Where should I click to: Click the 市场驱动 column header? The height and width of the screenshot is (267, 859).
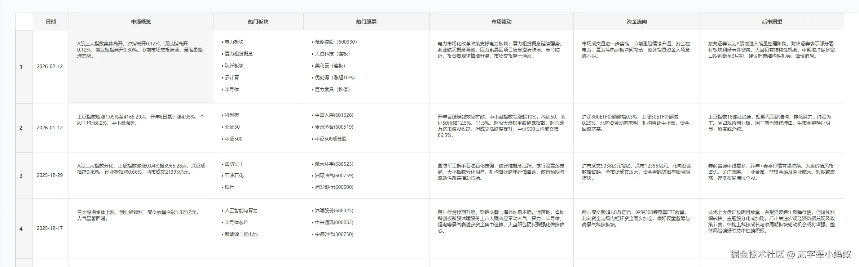coord(502,22)
